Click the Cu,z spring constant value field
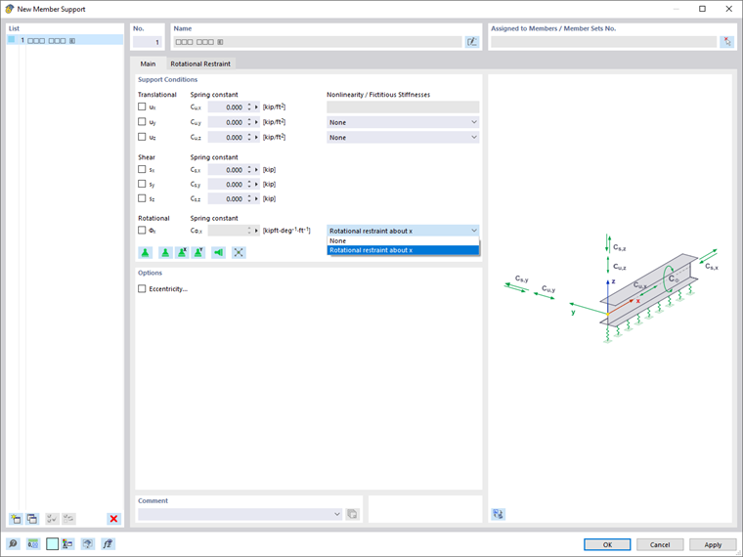Viewport: 743px width, 557px height. coord(227,138)
